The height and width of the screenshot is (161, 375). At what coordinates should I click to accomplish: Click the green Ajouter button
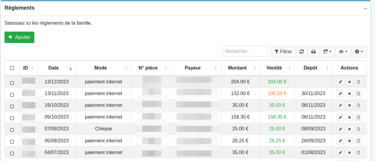(19, 37)
